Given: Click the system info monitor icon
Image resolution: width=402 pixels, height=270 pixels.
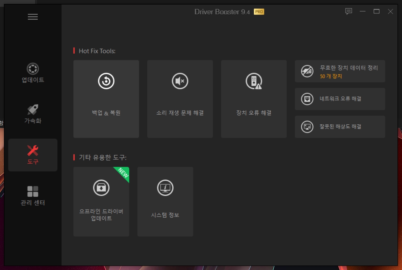Looking at the screenshot, I should point(165,188).
